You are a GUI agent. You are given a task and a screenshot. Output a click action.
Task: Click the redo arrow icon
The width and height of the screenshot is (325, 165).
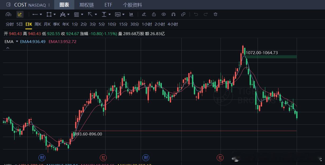tap(206, 14)
